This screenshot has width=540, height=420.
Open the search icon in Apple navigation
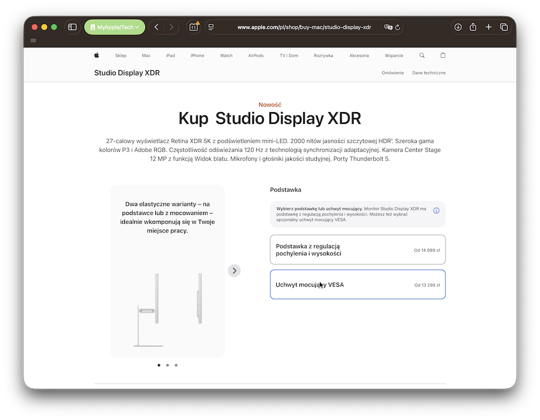(422, 55)
